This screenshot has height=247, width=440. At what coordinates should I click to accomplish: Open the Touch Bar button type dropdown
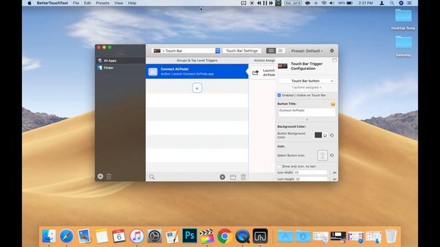click(307, 81)
